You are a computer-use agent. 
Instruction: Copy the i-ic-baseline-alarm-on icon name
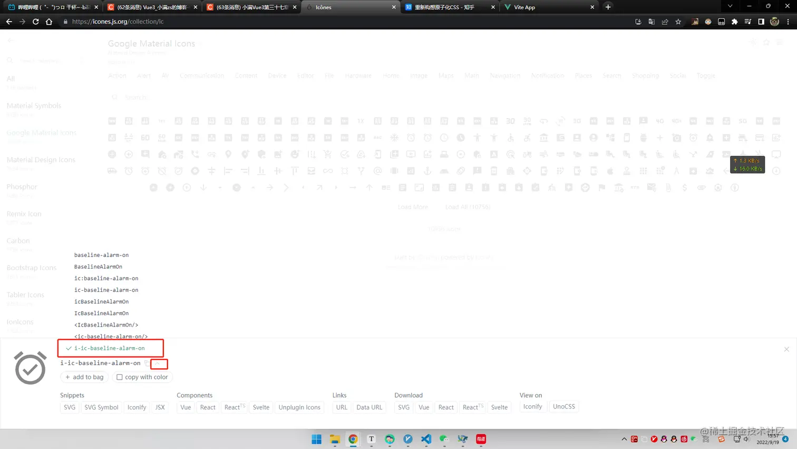[x=148, y=364]
